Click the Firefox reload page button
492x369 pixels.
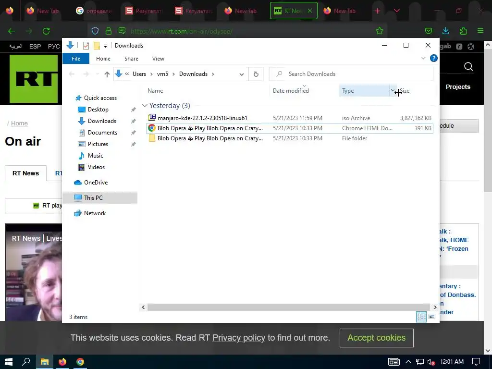pos(46,31)
